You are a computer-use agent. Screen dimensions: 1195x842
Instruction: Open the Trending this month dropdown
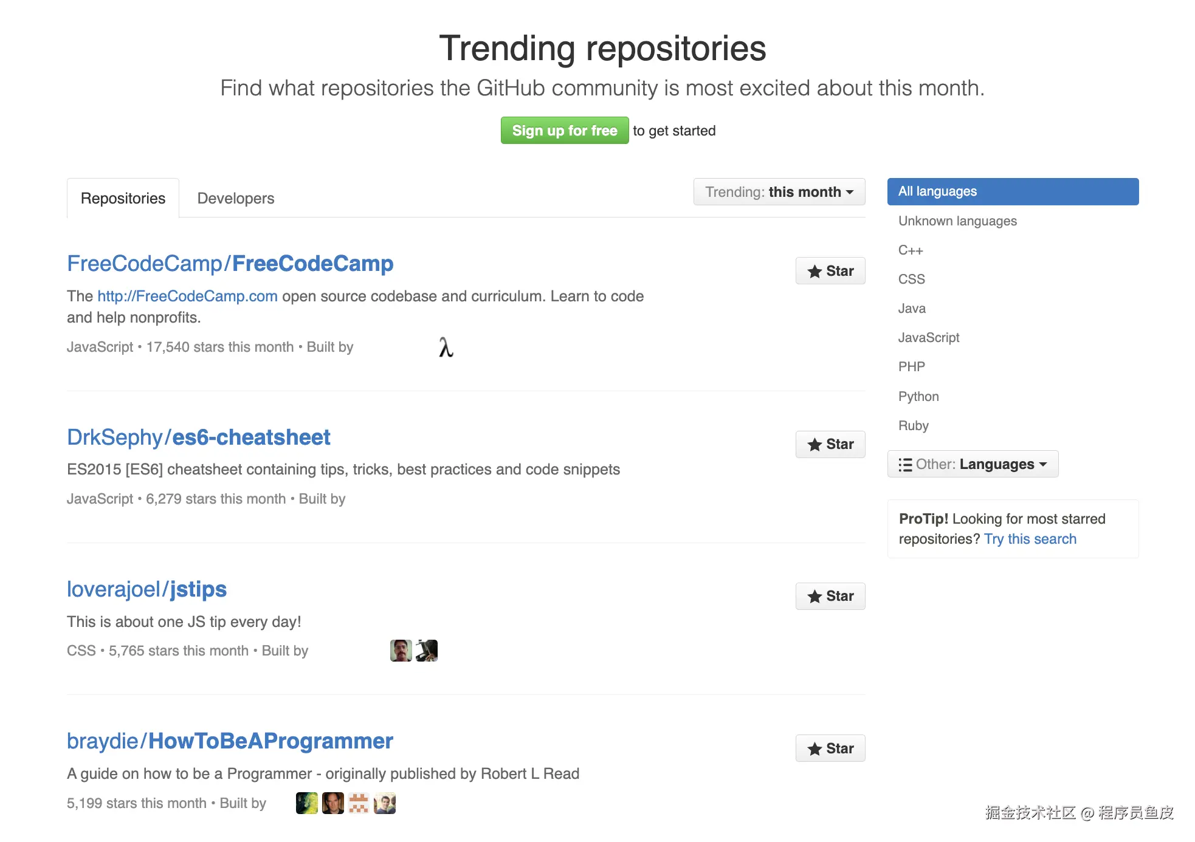click(779, 192)
